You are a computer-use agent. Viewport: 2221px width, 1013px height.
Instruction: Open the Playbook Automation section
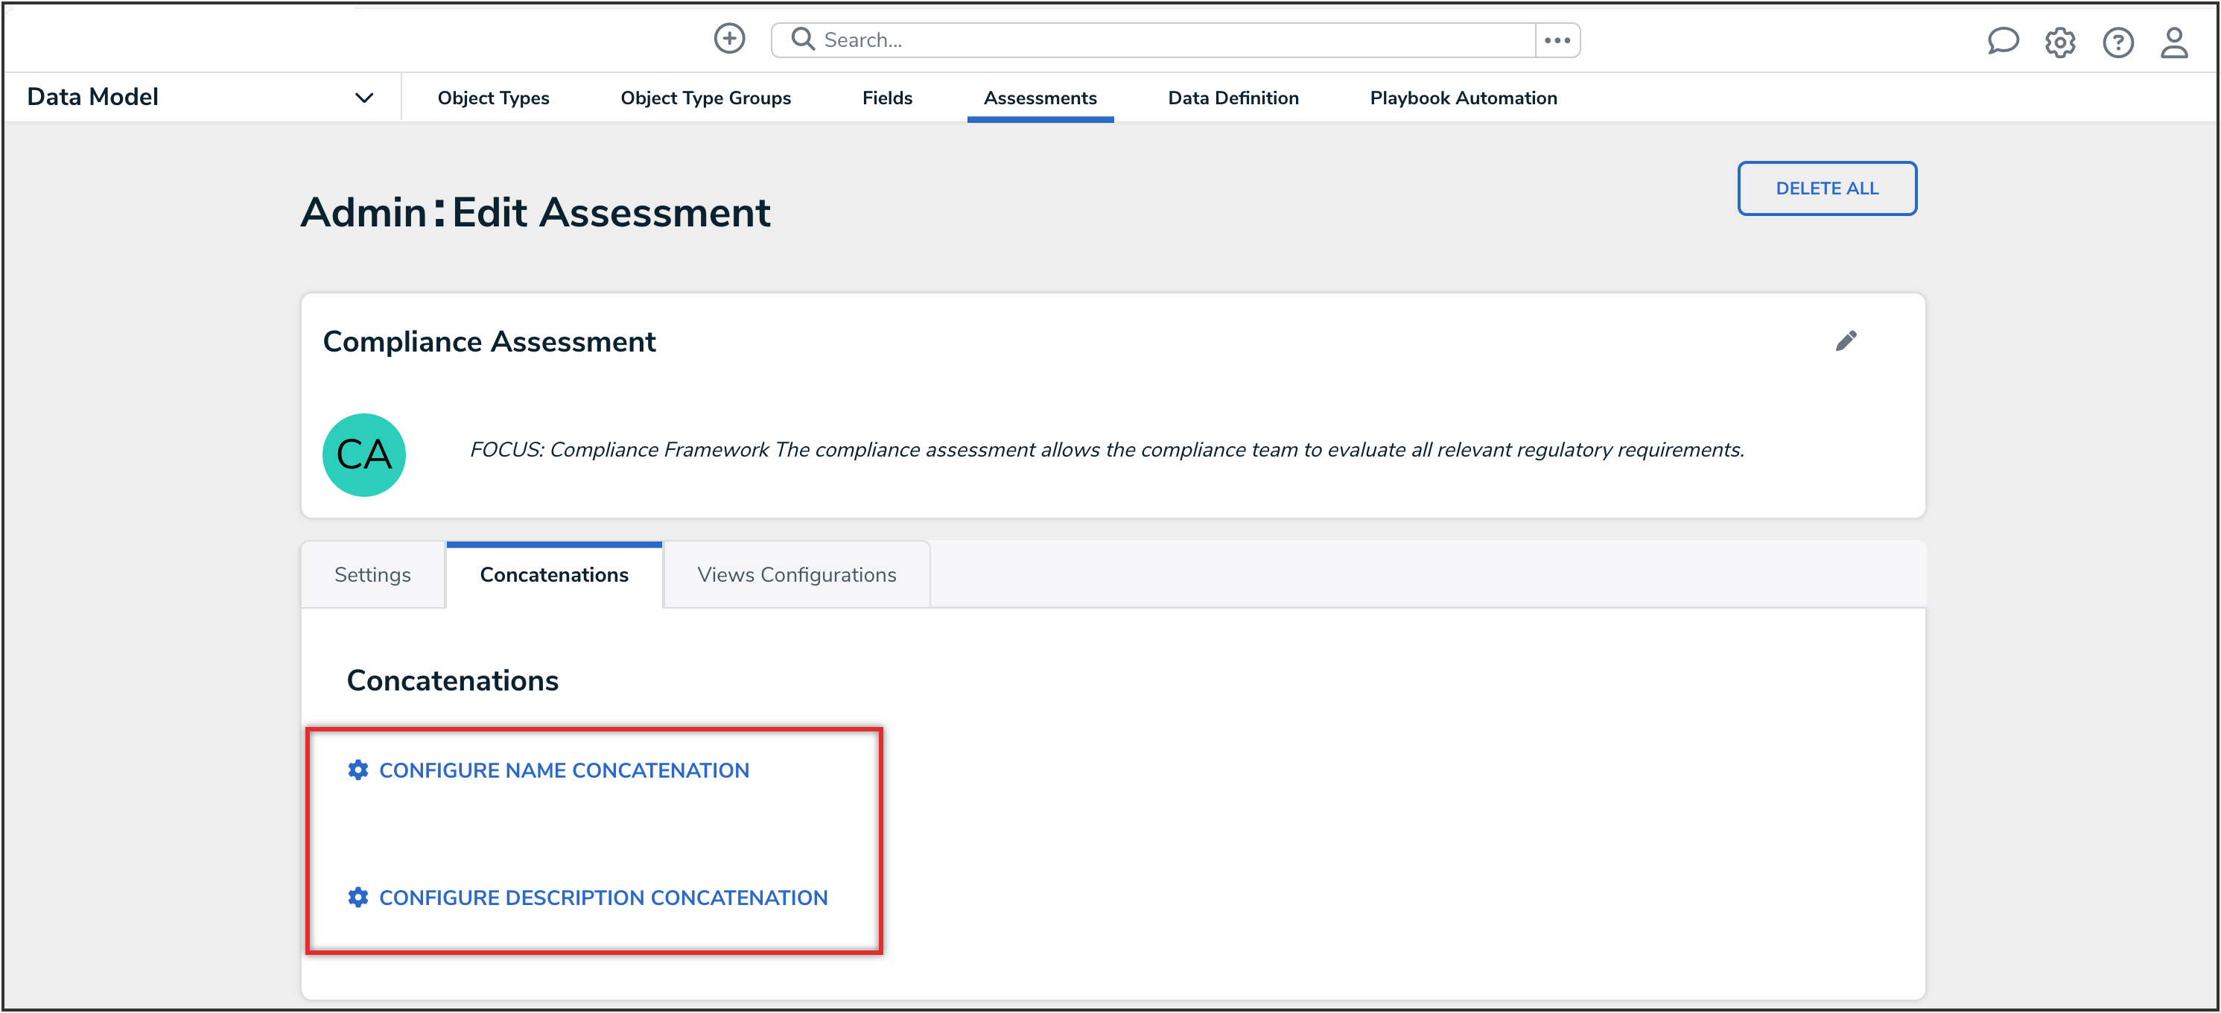pyautogui.click(x=1462, y=98)
